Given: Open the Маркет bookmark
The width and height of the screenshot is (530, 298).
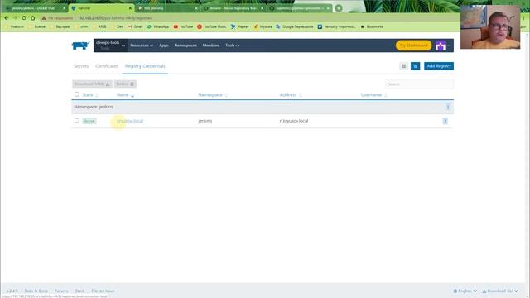Looking at the screenshot, I should click(239, 26).
